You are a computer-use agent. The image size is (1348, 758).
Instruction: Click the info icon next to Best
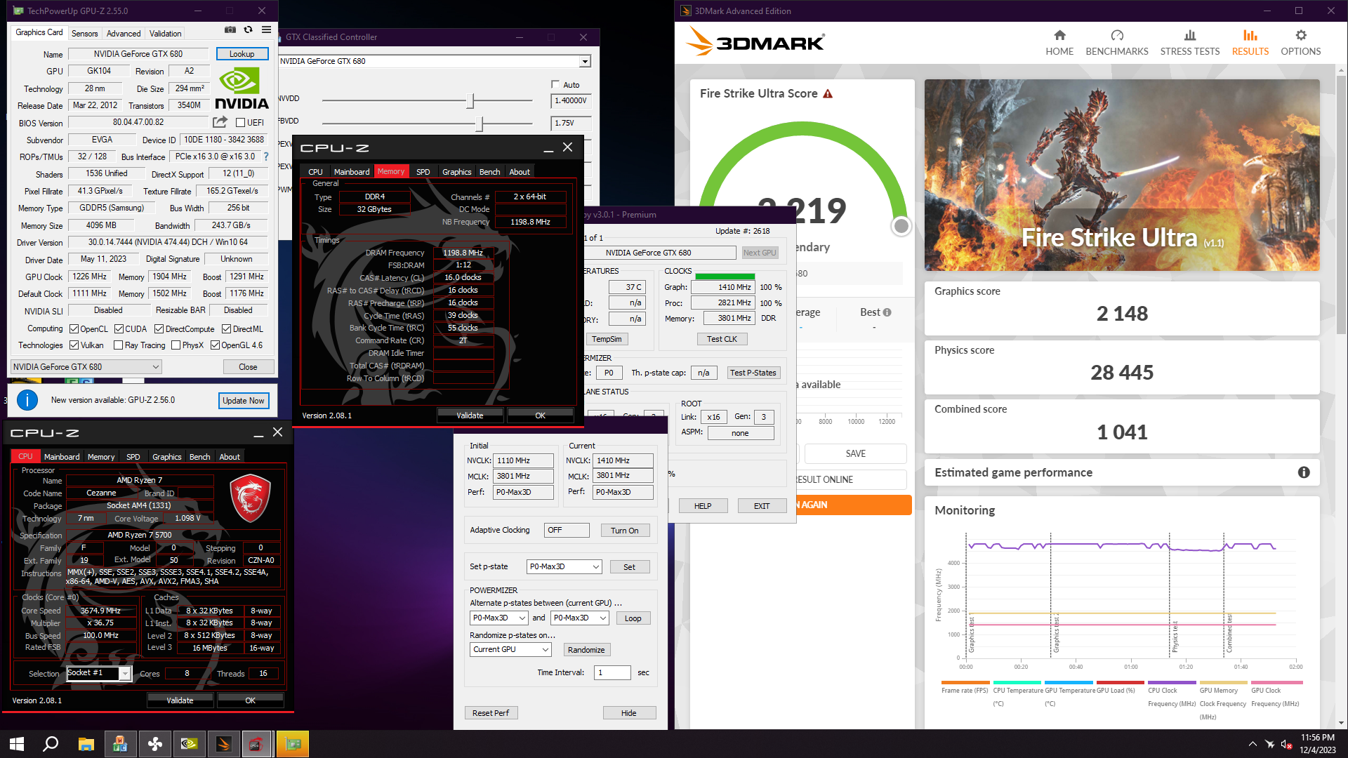887,312
